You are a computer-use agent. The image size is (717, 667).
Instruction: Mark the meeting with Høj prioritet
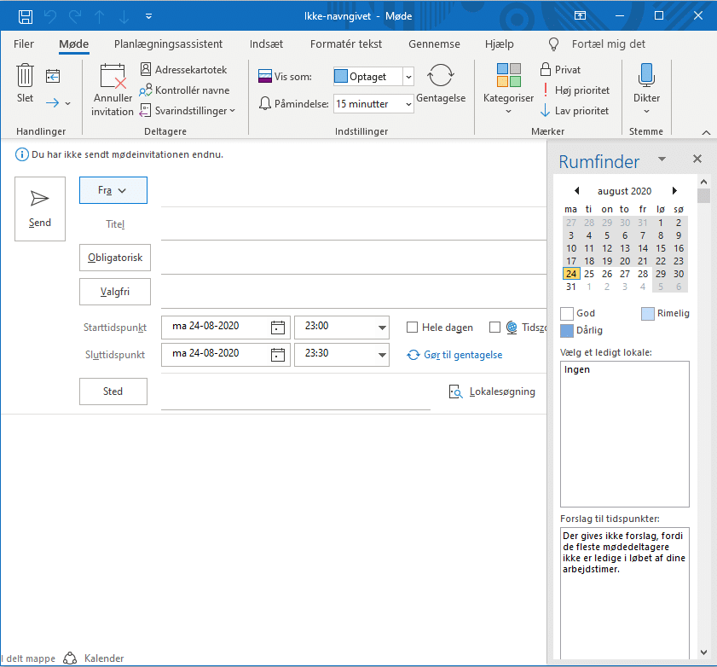[575, 90]
